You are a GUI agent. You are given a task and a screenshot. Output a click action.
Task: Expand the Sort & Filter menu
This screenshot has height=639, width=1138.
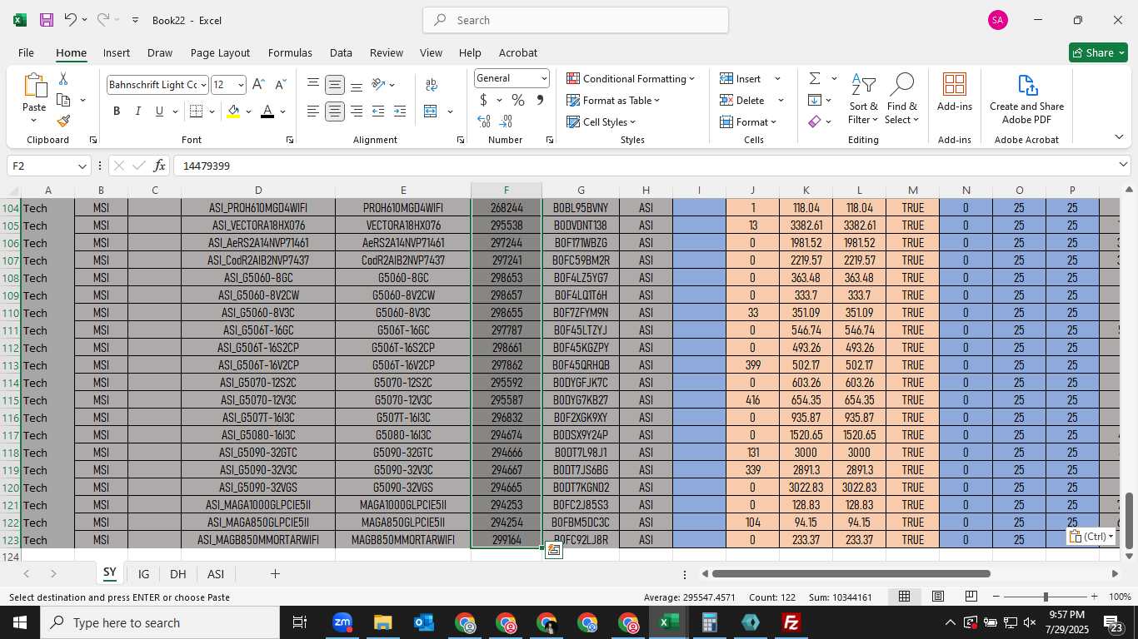[864, 98]
